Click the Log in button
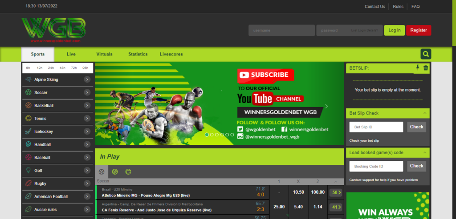Image resolution: width=456 pixels, height=219 pixels. pos(395,30)
